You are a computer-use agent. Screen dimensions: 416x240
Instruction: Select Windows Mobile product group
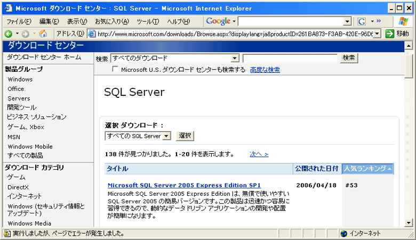click(x=30, y=146)
